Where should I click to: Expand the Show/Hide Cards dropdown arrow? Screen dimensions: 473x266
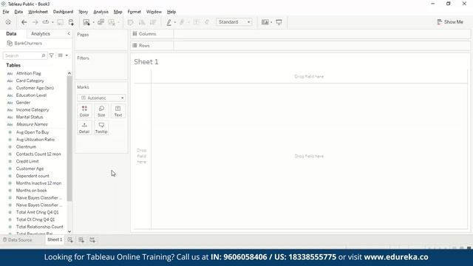pos(271,22)
